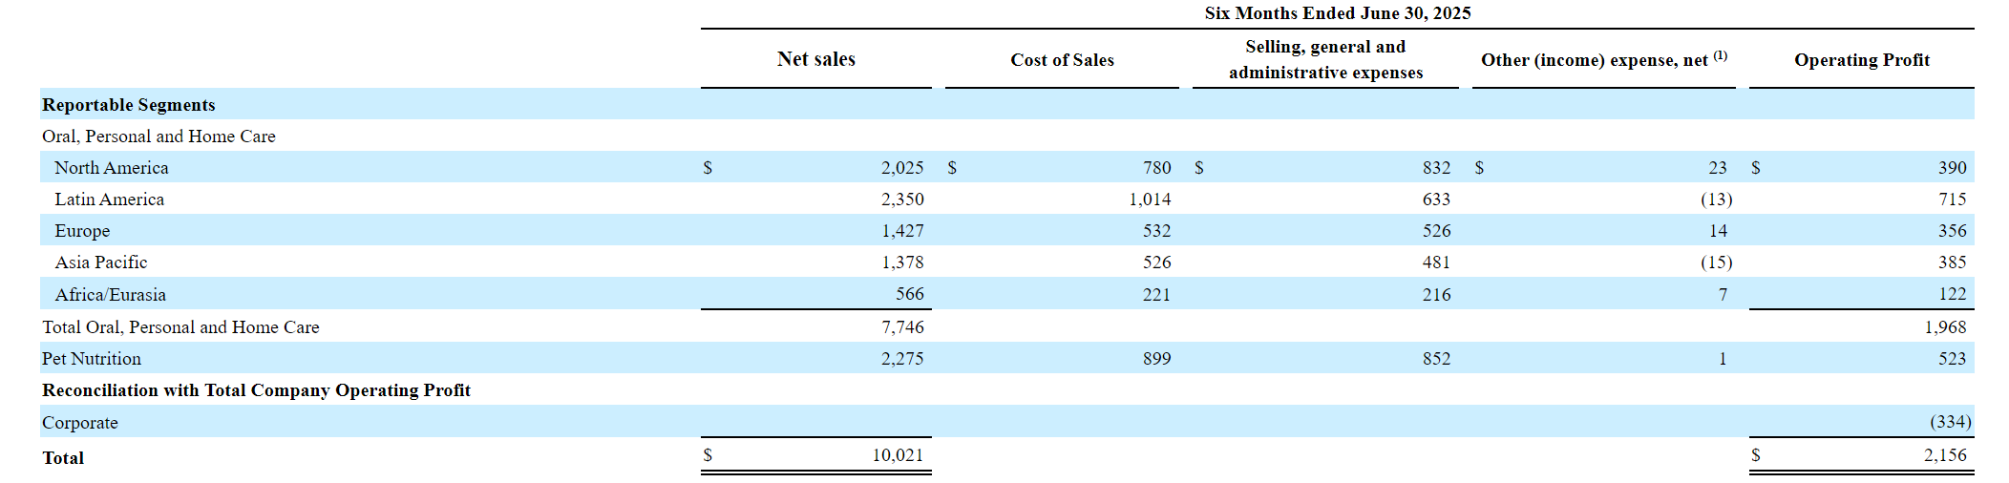Click the Latin America row label
This screenshot has width=2009, height=483.
pos(109,199)
